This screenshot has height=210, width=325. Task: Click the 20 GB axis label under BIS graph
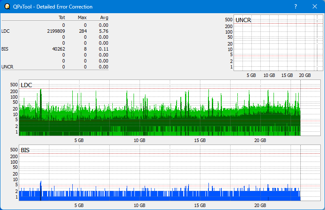(260, 205)
